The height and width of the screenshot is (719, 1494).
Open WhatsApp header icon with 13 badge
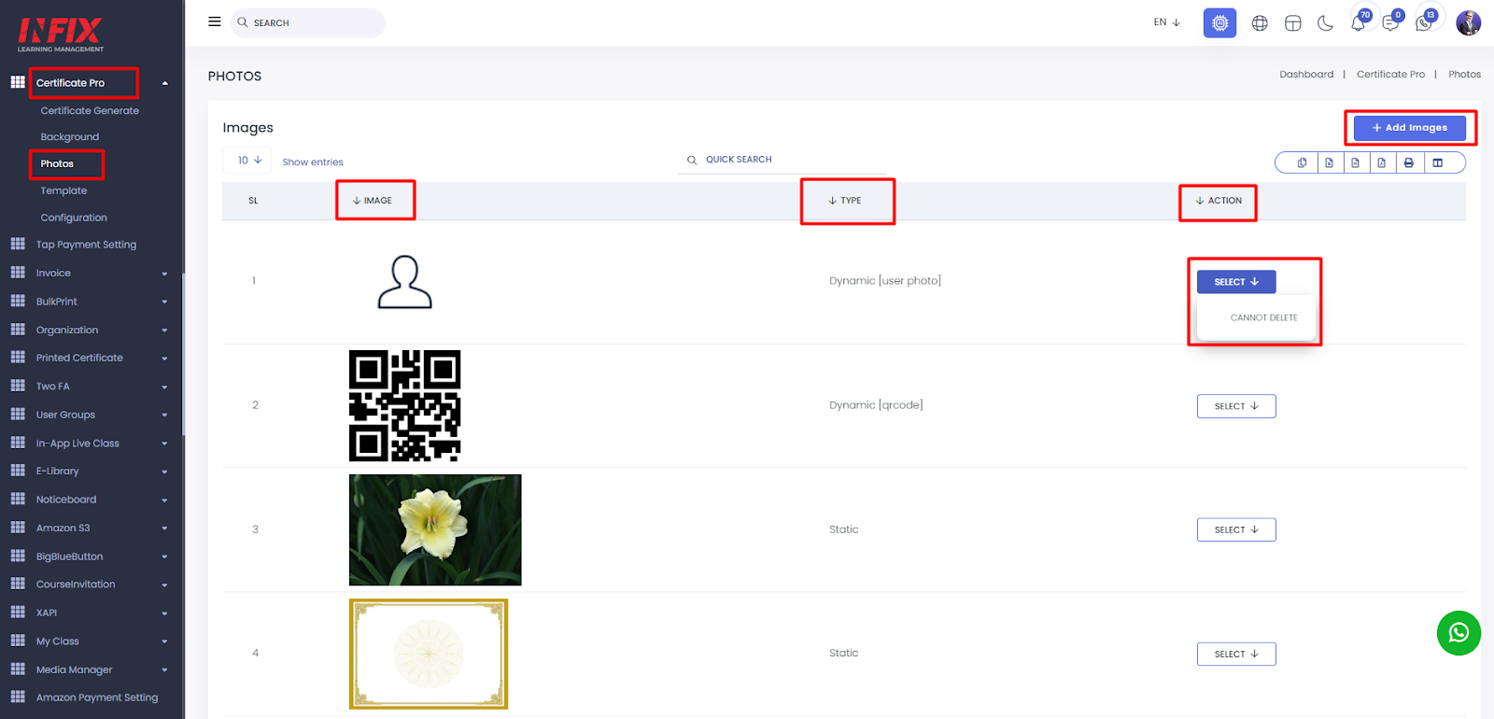1424,22
